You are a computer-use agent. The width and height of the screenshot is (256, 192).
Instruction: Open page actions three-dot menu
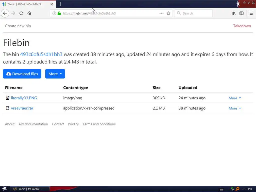click(161, 13)
